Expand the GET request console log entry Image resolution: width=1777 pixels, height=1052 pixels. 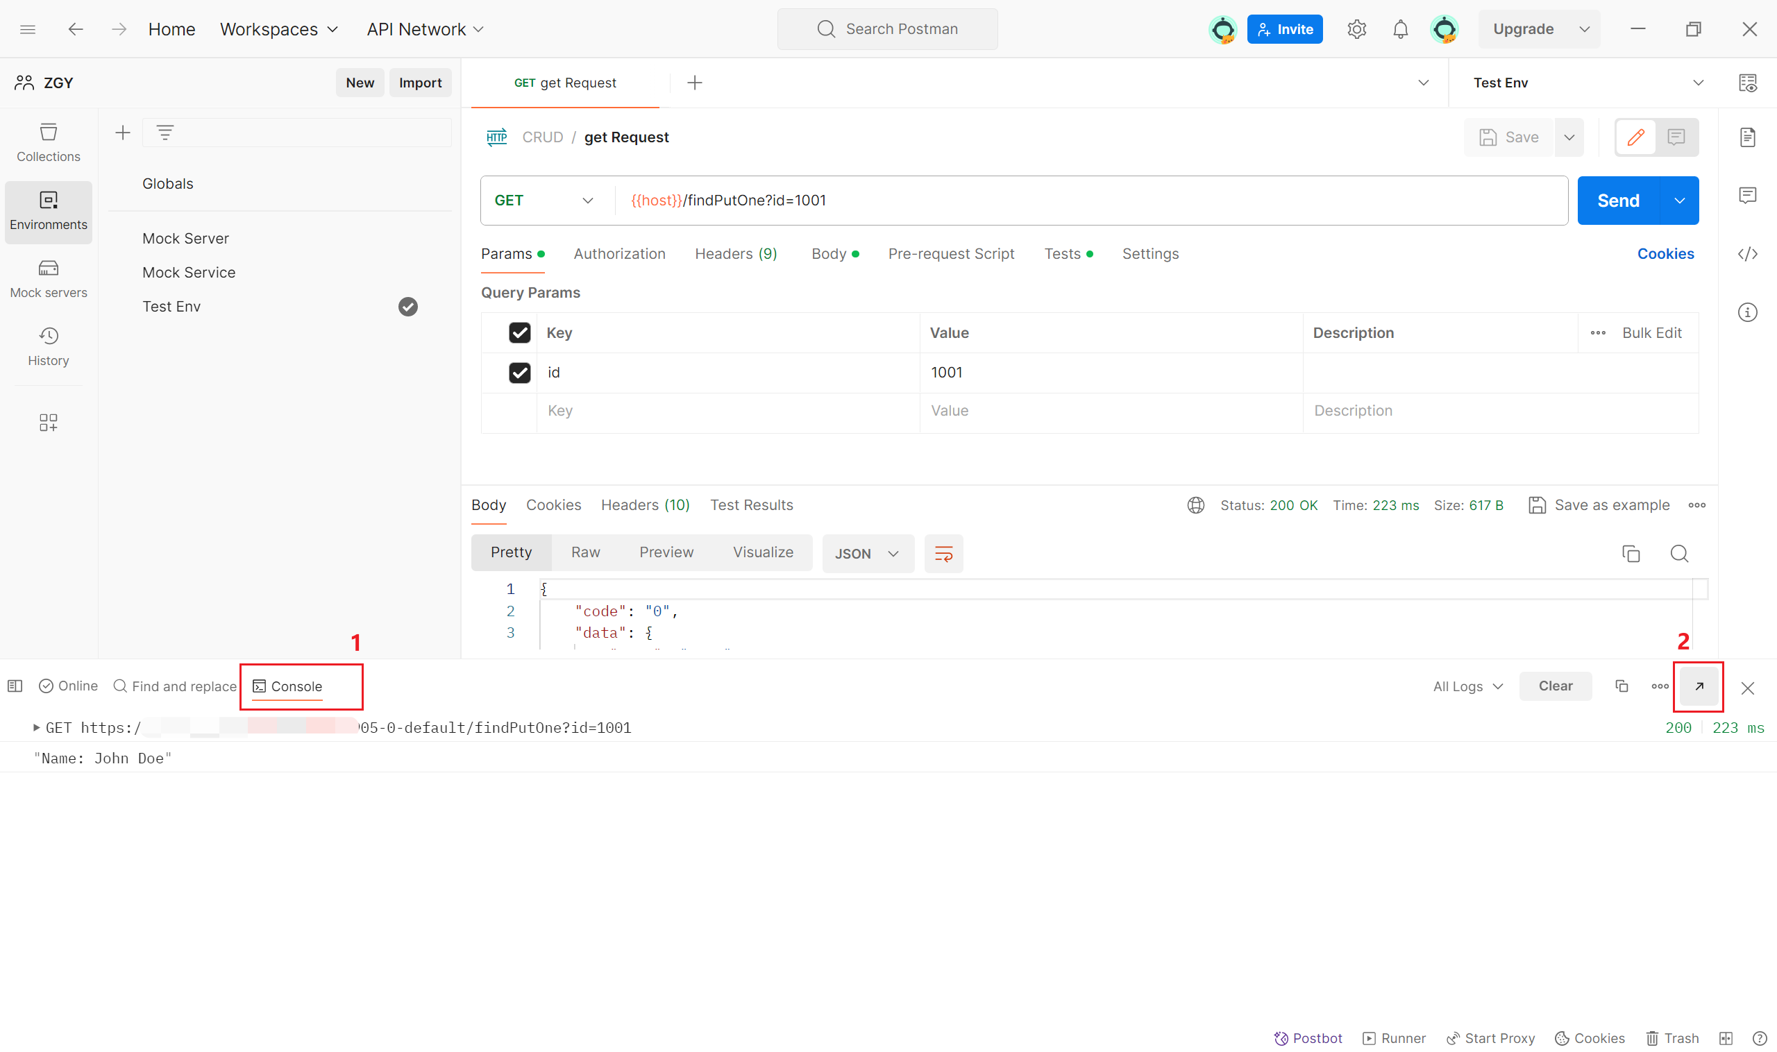pyautogui.click(x=36, y=728)
